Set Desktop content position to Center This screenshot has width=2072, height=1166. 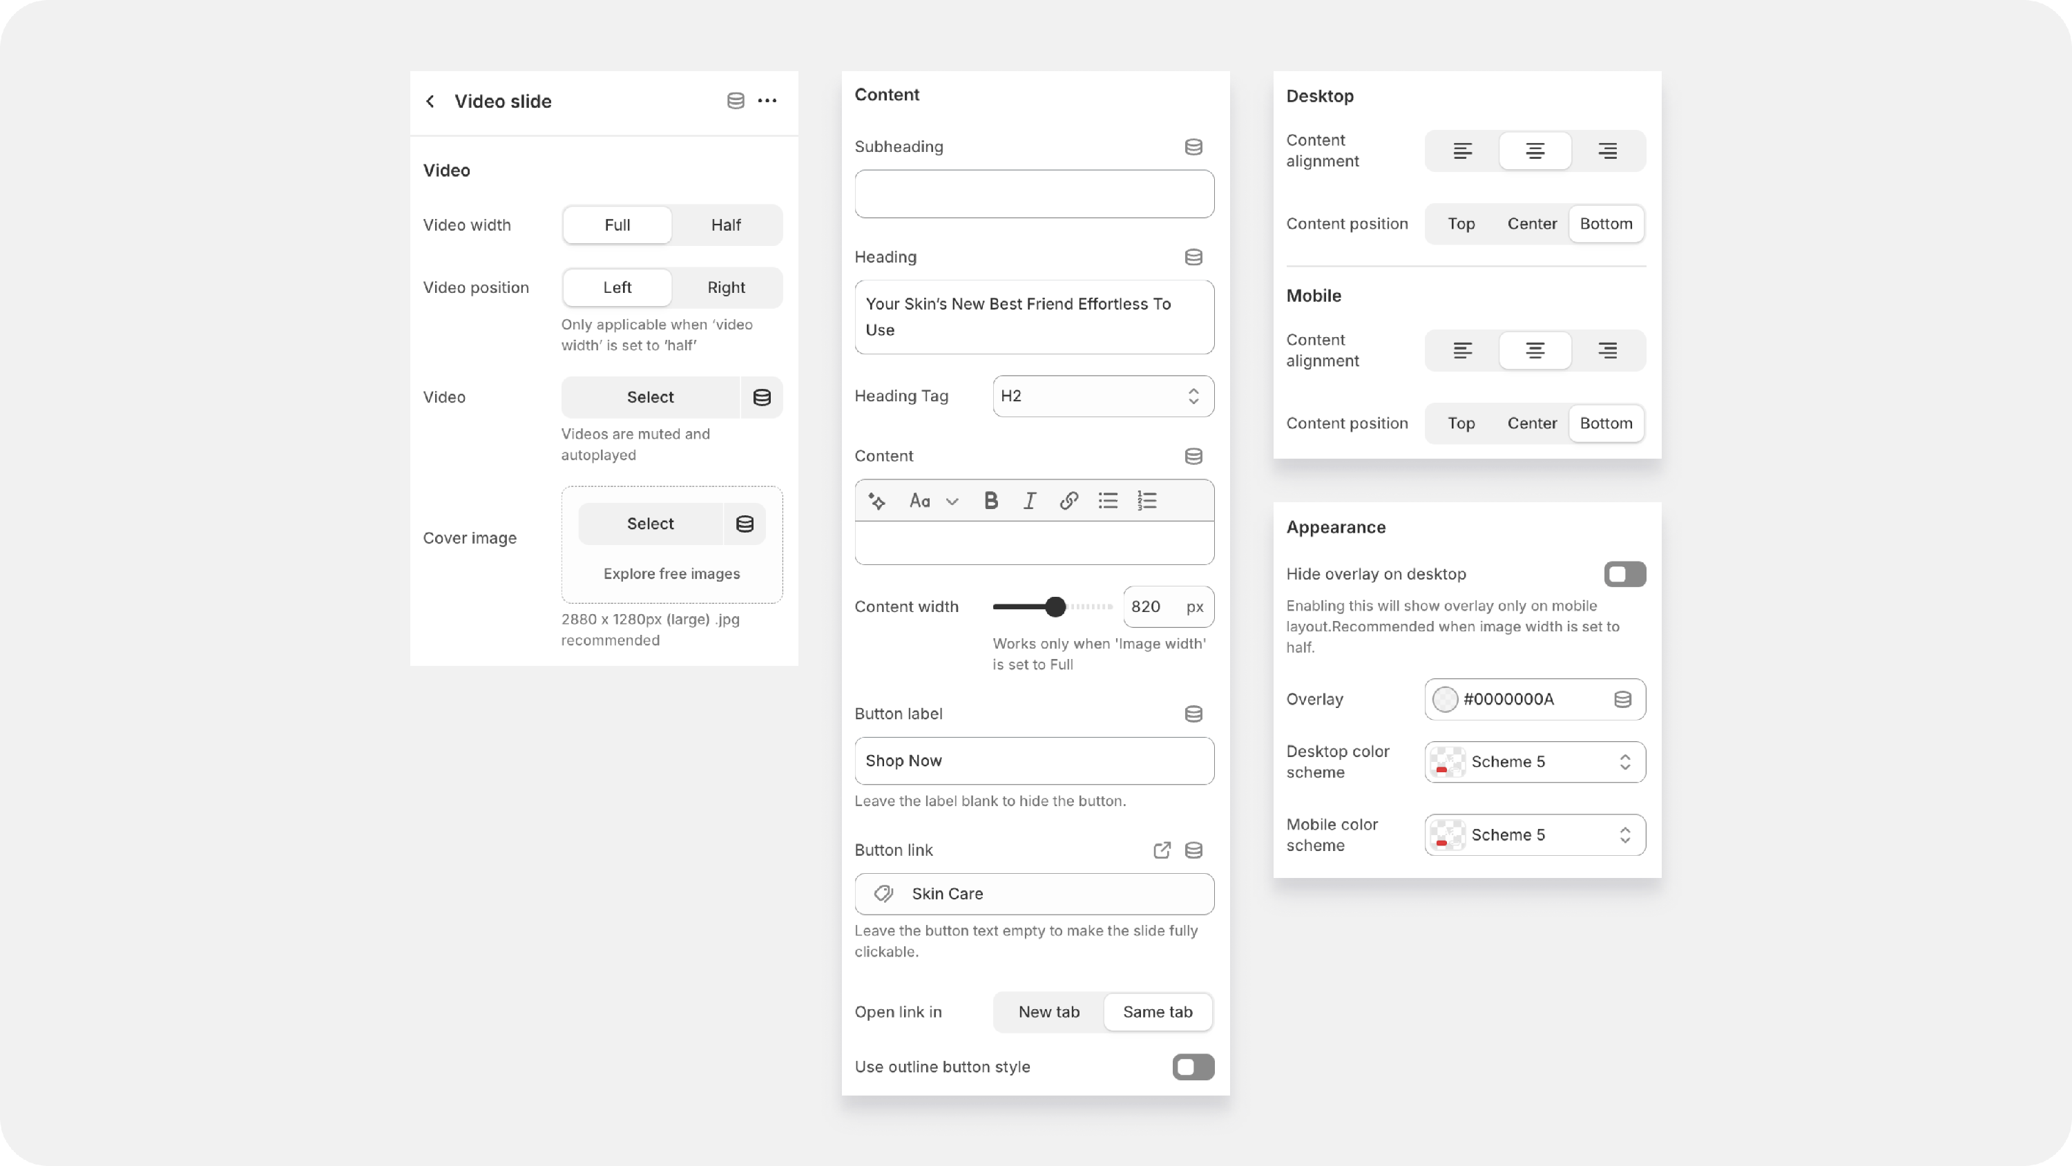pos(1531,224)
